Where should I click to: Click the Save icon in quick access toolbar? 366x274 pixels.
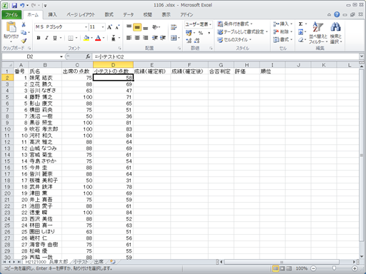point(14,5)
